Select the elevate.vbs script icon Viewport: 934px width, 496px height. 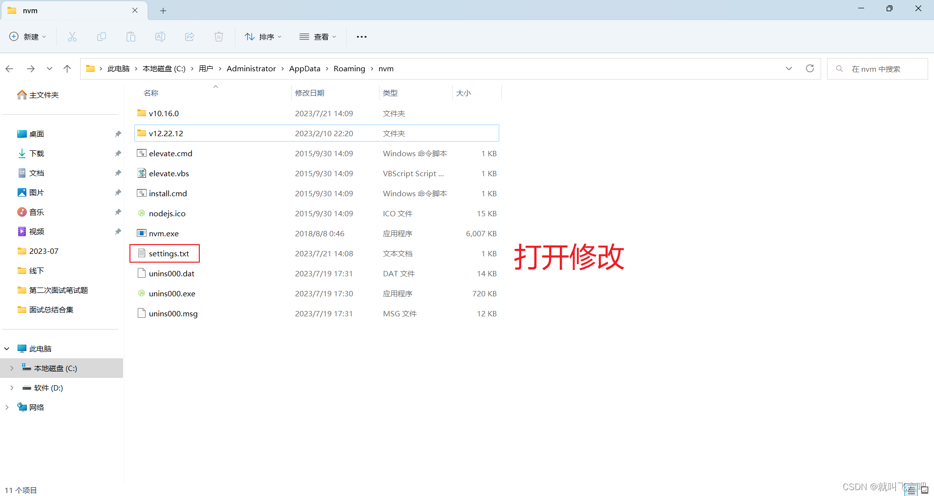click(142, 173)
